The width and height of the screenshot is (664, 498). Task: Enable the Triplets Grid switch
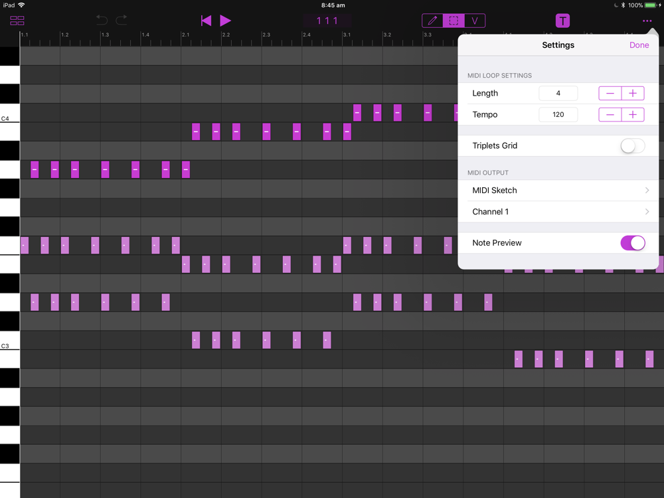click(633, 145)
